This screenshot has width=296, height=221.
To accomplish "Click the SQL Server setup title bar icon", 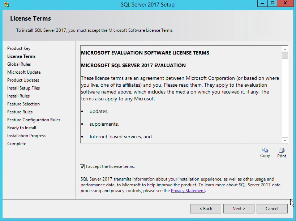I will [6, 4].
